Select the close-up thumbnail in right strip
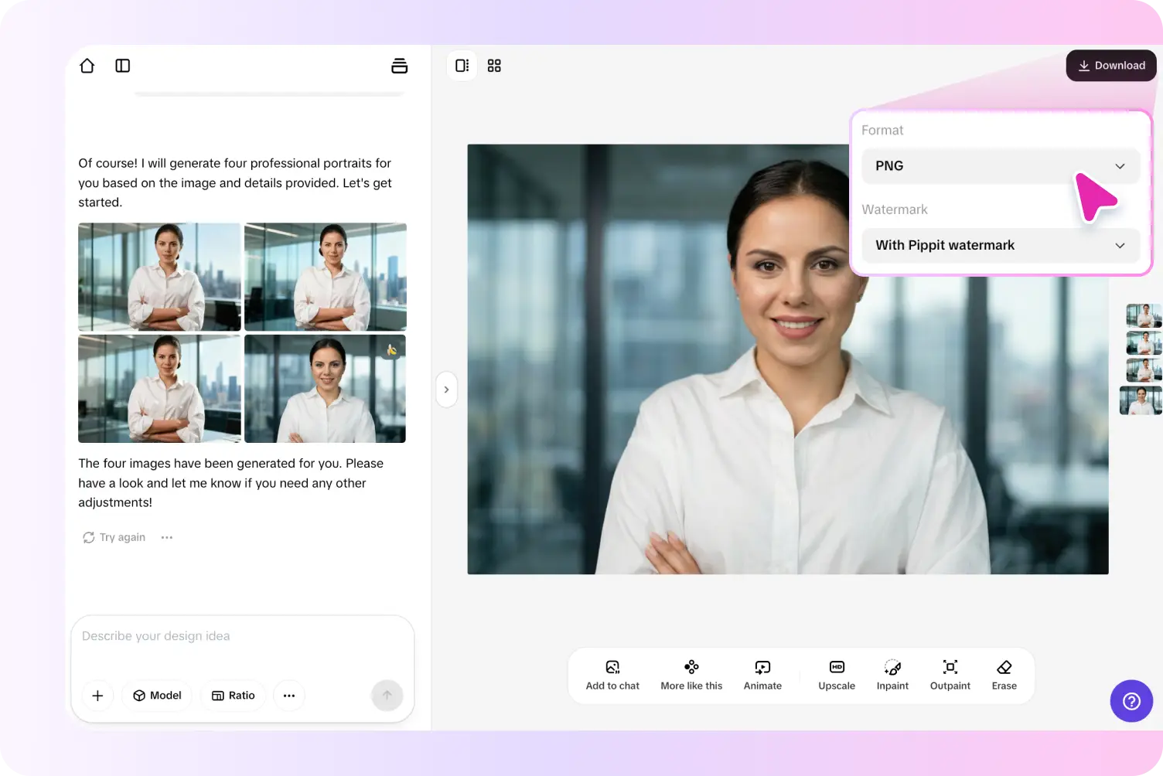Viewport: 1163px width, 776px height. [x=1141, y=400]
